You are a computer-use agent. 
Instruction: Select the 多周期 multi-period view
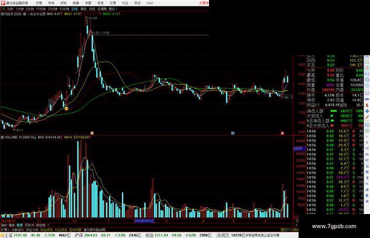point(102,9)
